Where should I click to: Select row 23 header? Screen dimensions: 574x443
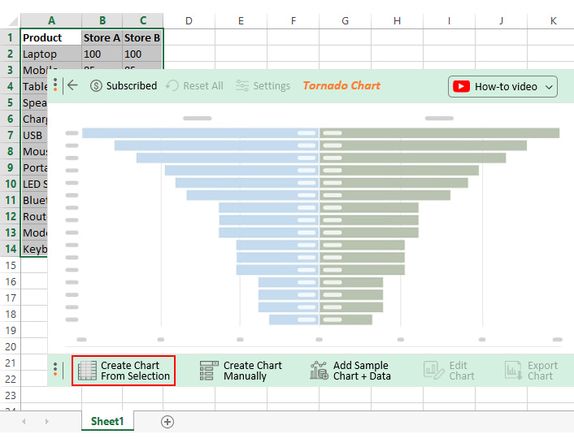tap(10, 395)
